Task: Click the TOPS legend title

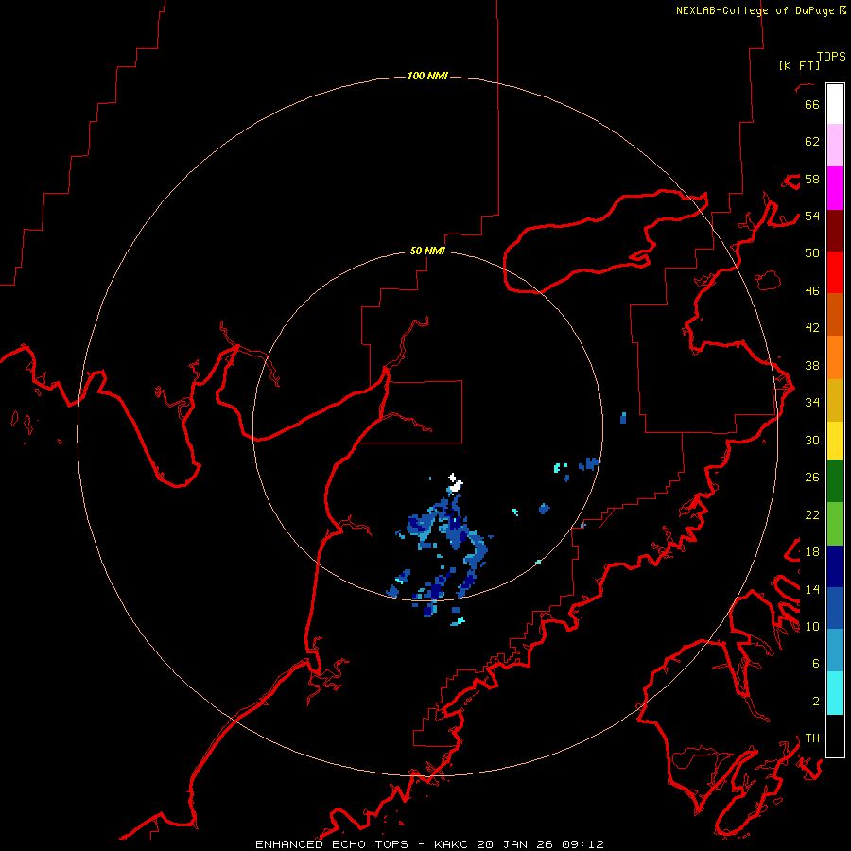Action: (x=831, y=56)
